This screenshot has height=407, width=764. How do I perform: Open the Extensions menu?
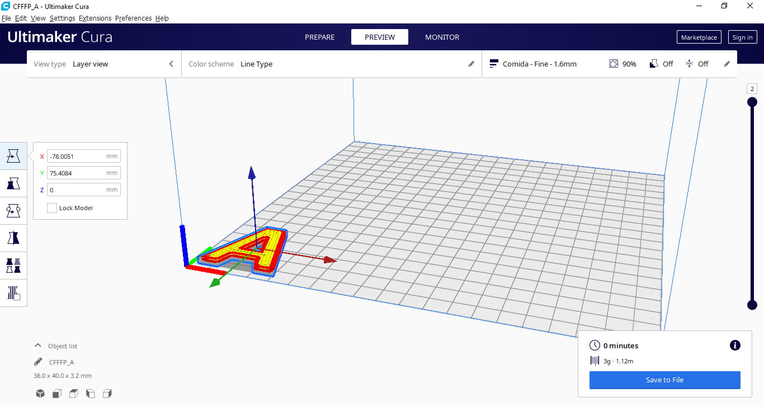95,18
